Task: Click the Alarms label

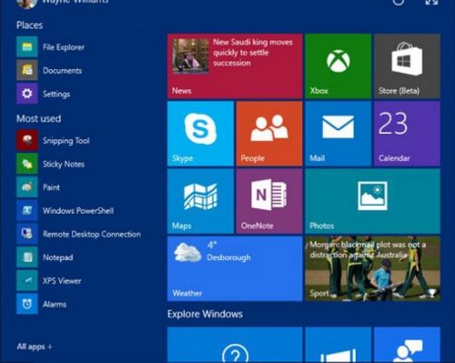Action: pyautogui.click(x=55, y=304)
